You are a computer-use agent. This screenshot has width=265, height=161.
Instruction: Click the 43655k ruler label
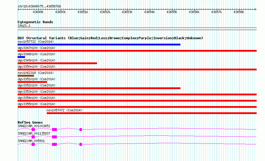coord(172,12)
